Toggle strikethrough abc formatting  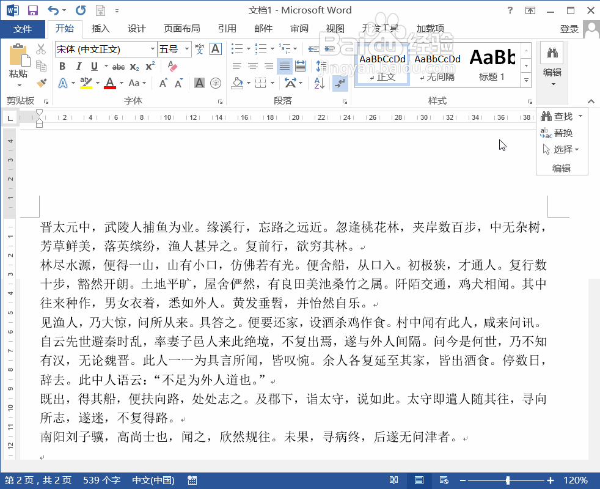point(119,67)
